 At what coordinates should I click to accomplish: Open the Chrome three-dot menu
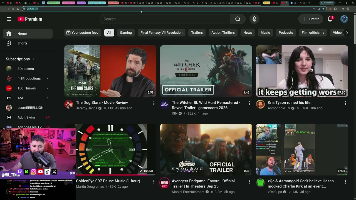353,9
